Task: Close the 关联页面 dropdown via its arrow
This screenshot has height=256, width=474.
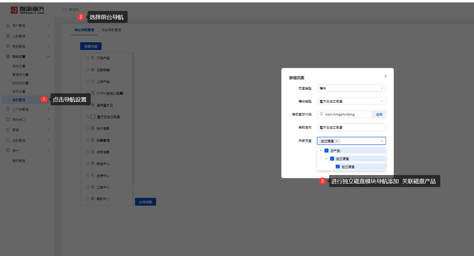Action: (382, 141)
